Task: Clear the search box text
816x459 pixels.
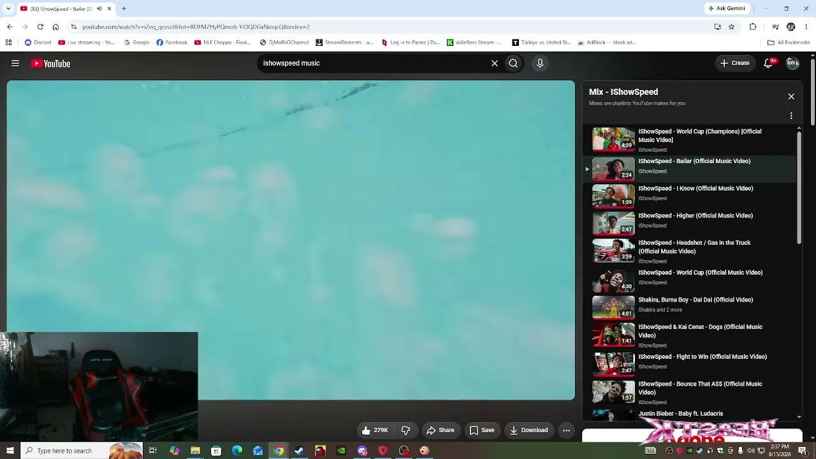Action: [x=494, y=63]
